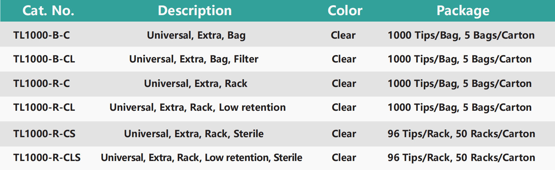Click the Cat. No. column header
Screen dimensions: 555x170
click(x=48, y=11)
